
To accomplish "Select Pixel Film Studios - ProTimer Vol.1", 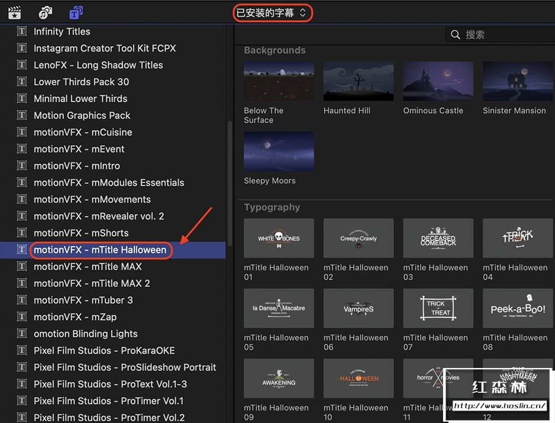I will click(x=108, y=401).
